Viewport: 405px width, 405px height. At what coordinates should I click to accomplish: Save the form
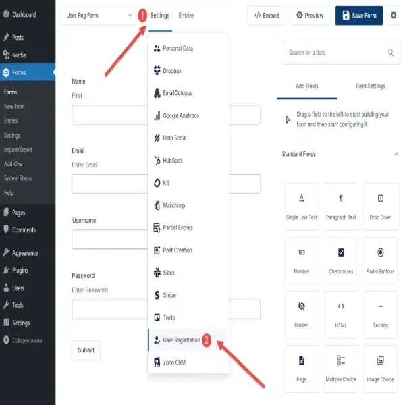(x=359, y=16)
